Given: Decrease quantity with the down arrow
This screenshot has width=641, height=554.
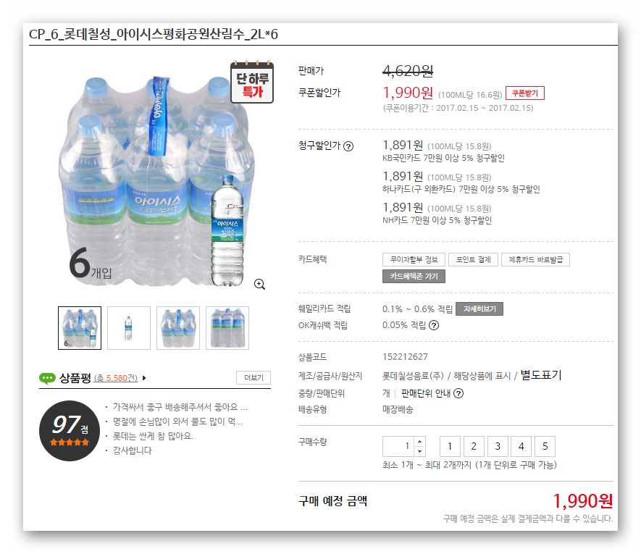Looking at the screenshot, I should (419, 451).
